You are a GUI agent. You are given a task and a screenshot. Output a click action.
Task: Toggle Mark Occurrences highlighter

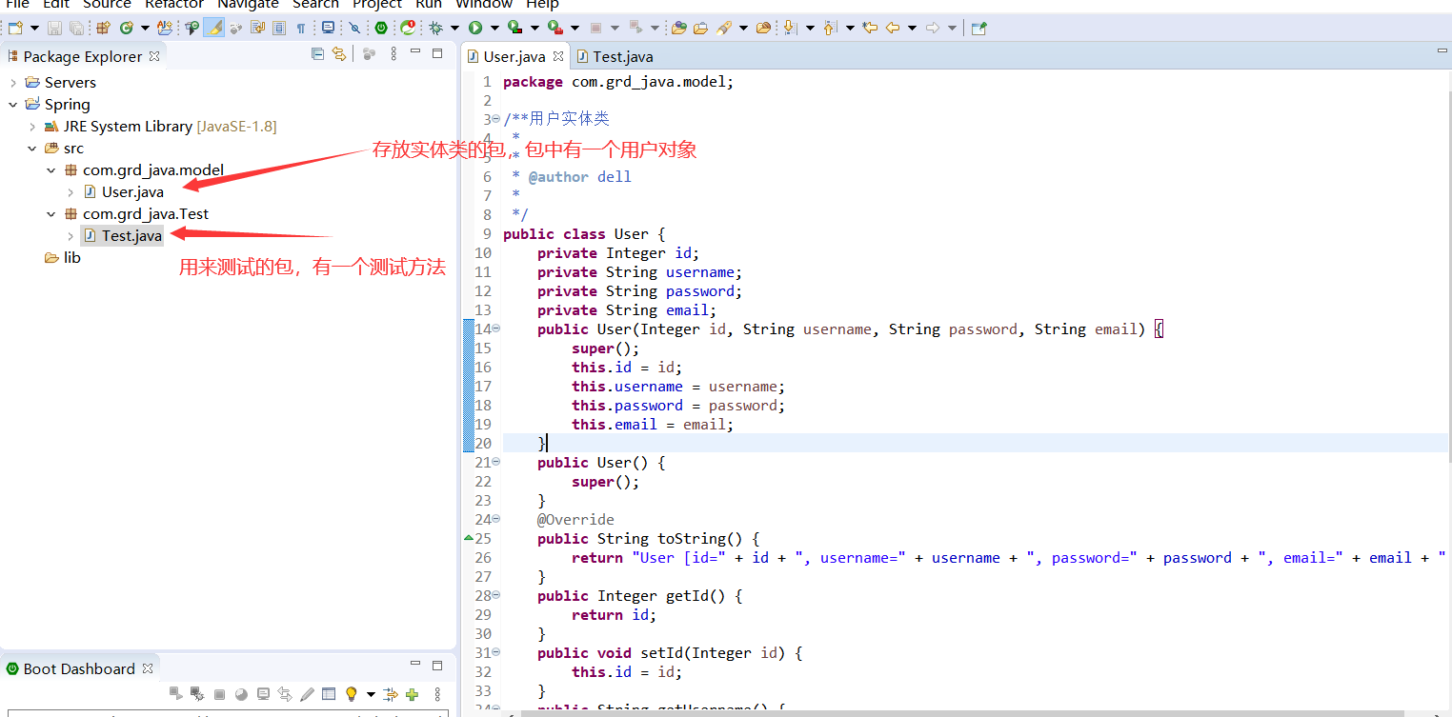[x=213, y=28]
